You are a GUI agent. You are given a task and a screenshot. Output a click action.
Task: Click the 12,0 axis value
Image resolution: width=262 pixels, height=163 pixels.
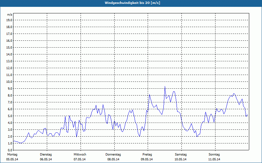click(x=9, y=68)
